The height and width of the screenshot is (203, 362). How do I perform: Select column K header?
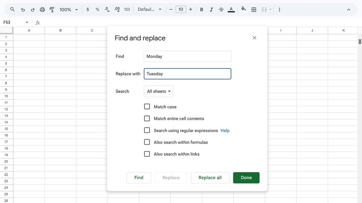pyautogui.click(x=343, y=30)
